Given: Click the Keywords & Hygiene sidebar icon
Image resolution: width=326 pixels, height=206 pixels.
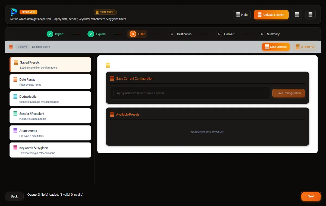Looking at the screenshot, I should point(15,148).
